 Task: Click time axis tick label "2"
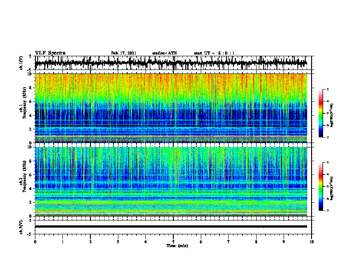click(90, 242)
